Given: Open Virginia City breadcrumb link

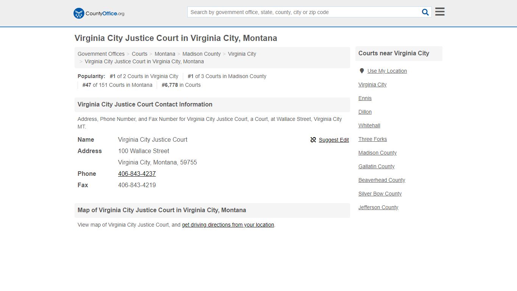Looking at the screenshot, I should tap(242, 54).
